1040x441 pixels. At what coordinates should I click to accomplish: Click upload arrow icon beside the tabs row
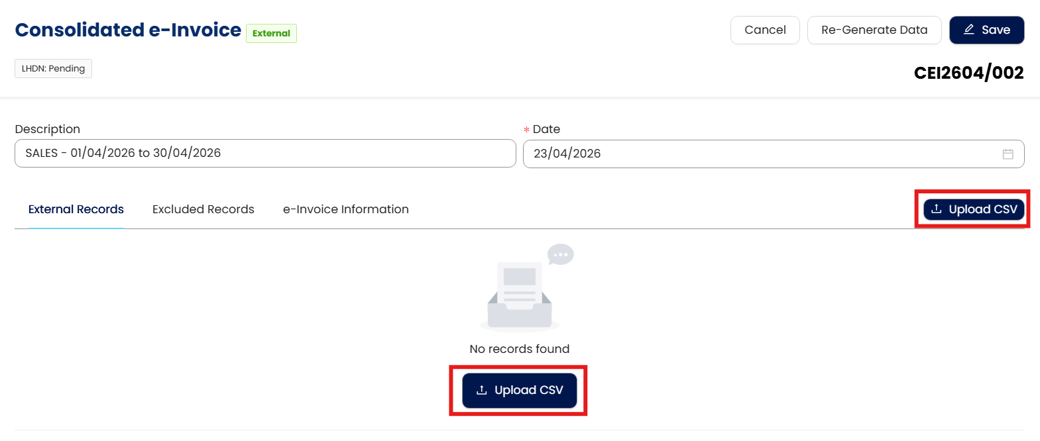coord(936,209)
